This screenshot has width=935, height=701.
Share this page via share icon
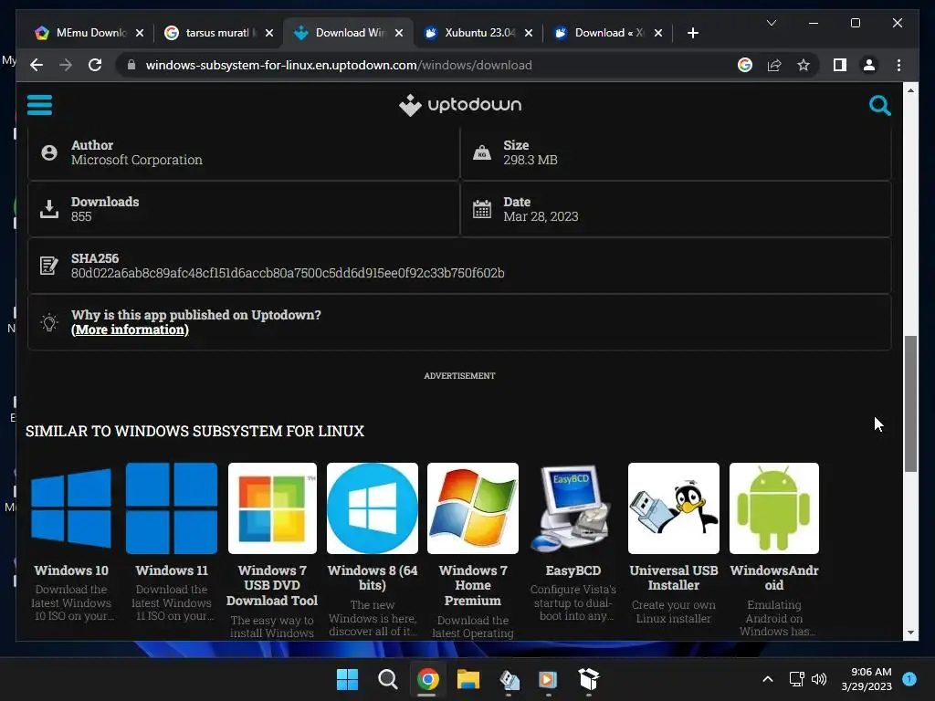774,65
